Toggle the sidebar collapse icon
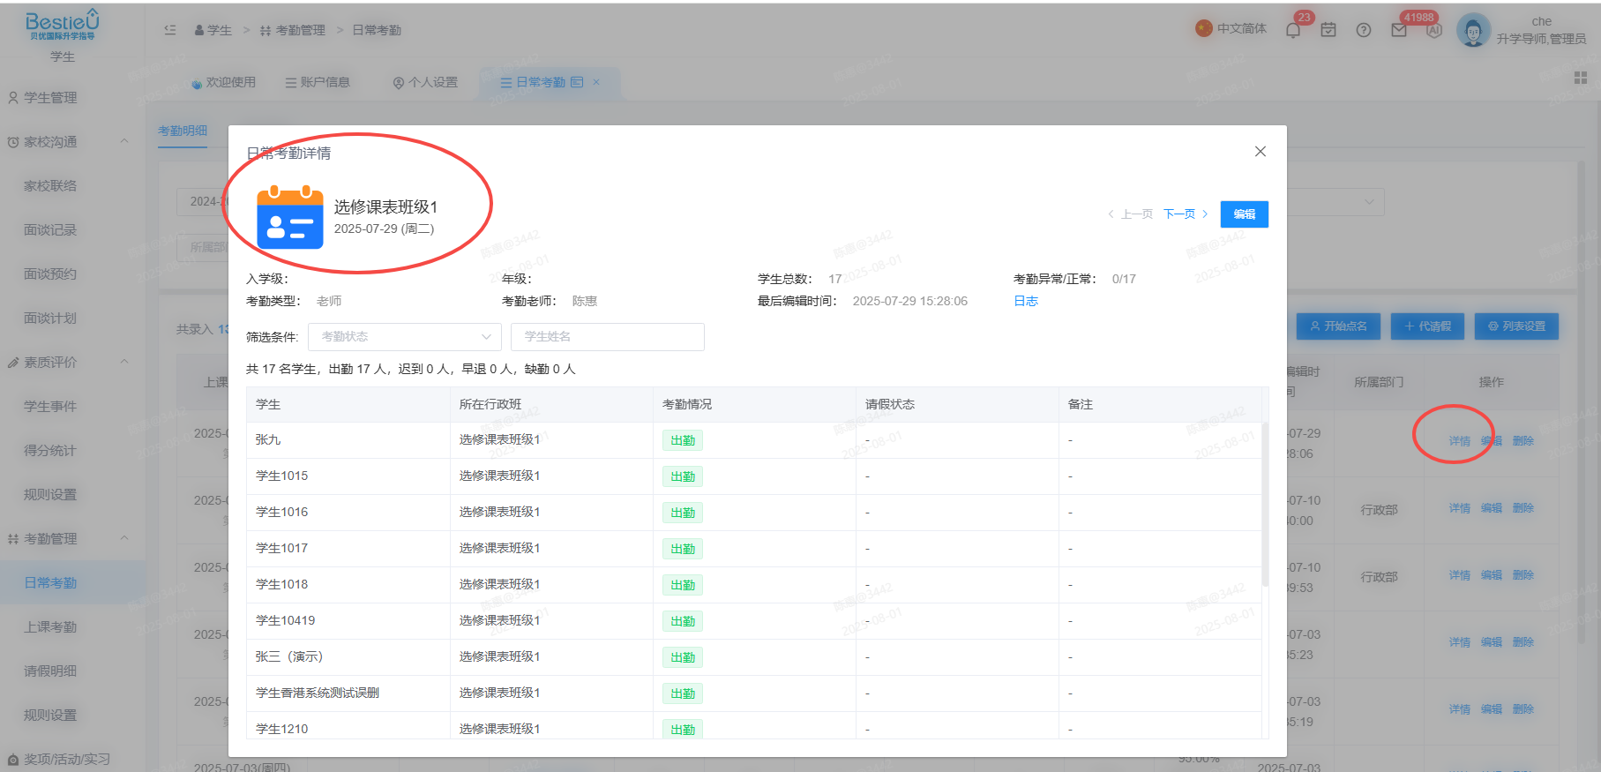The height and width of the screenshot is (772, 1601). pos(170,30)
